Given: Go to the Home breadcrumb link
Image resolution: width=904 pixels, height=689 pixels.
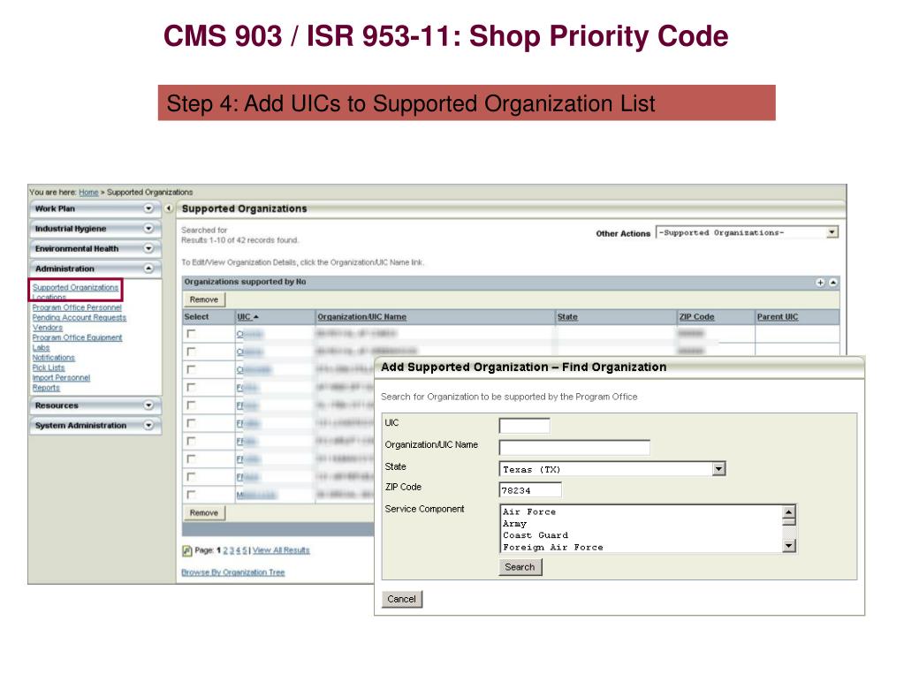Looking at the screenshot, I should click(x=88, y=193).
